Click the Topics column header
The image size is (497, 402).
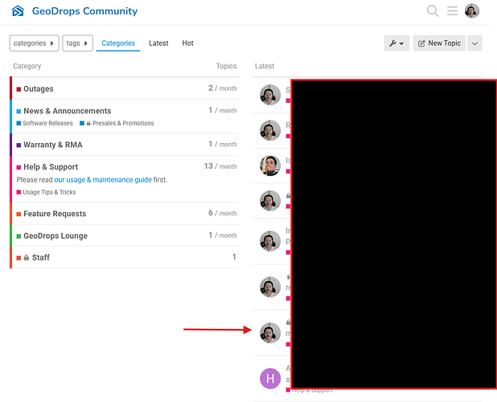(x=226, y=66)
